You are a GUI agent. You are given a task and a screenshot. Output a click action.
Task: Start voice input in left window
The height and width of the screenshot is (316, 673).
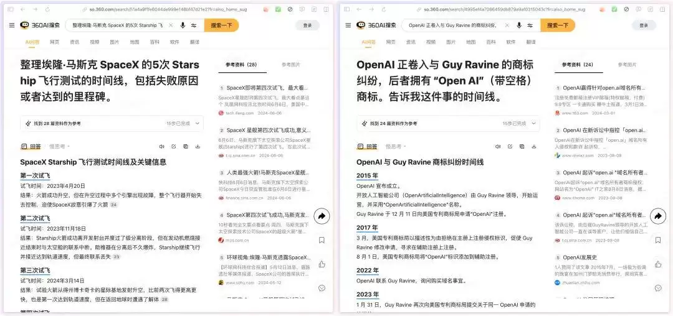183,26
